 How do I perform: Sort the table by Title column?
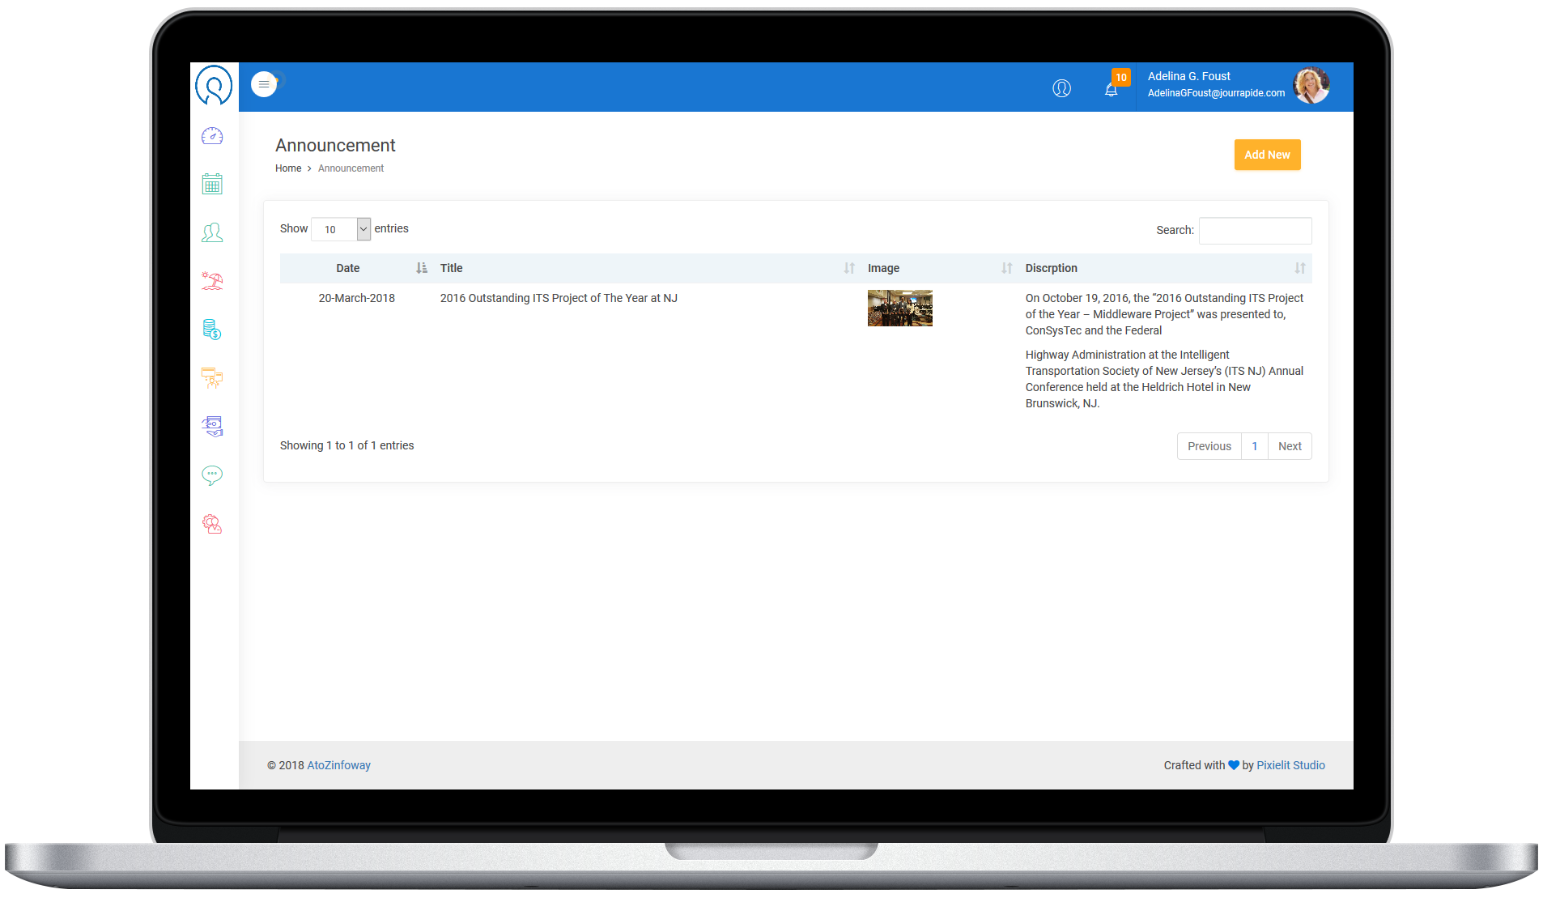coord(451,268)
